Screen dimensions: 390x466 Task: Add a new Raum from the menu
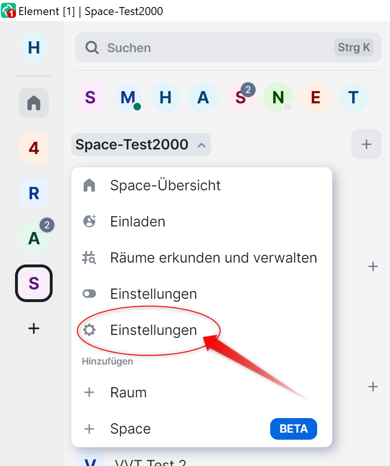128,392
